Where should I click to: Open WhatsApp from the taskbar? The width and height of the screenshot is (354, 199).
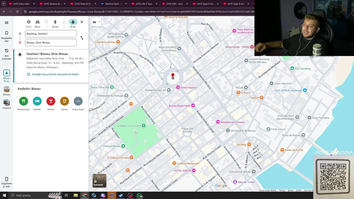coord(139,195)
